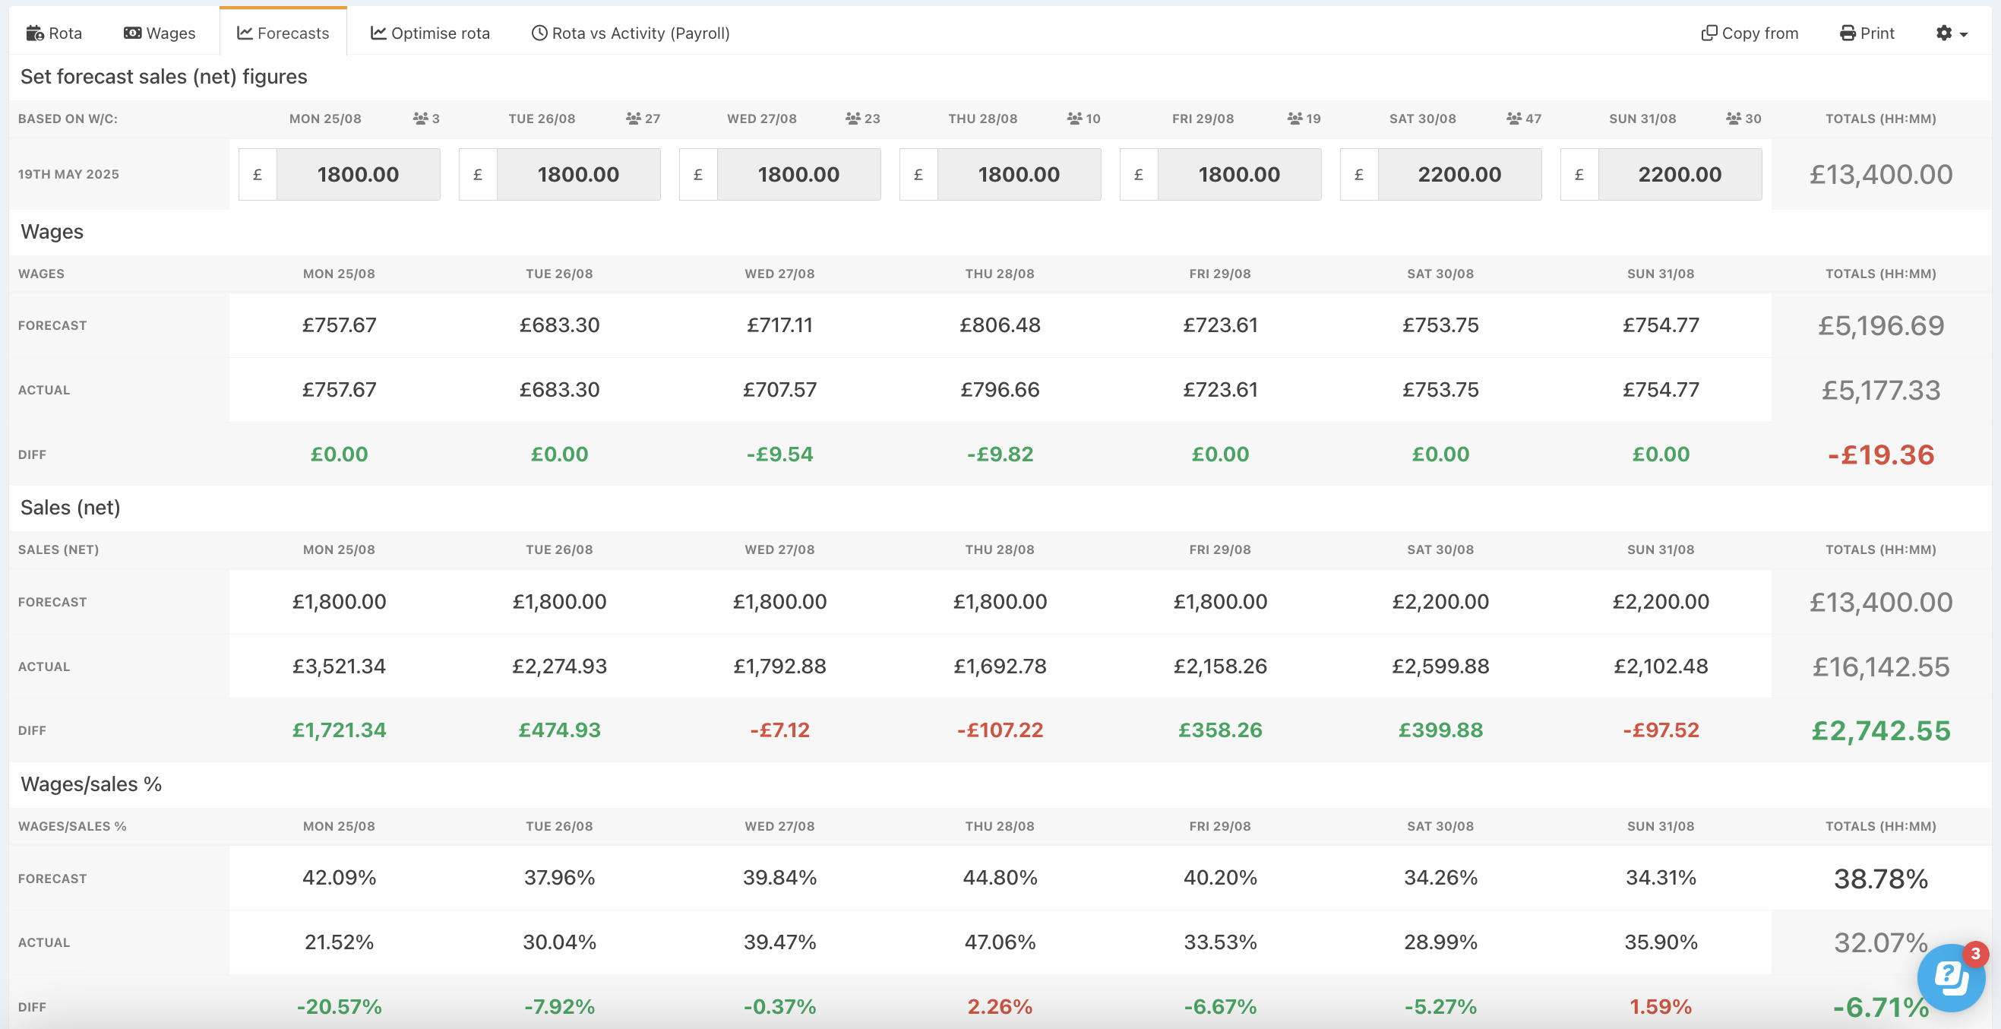Switch to the Wages tab
Screen dimensions: 2001x1029
(160, 33)
